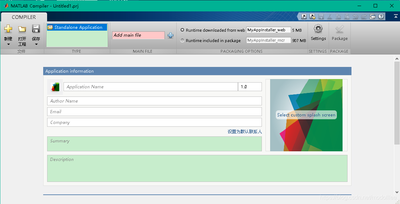Screen dimensions: 400x204
Task: Expand the 新建 dropdown arrow
Action: pos(8,44)
